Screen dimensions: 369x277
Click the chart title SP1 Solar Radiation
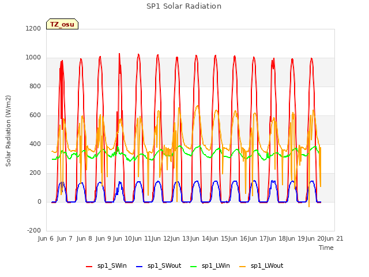pyautogui.click(x=184, y=6)
